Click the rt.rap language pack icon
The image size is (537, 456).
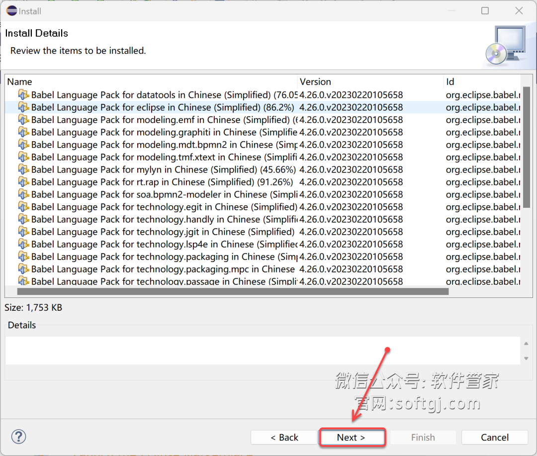[x=23, y=182]
